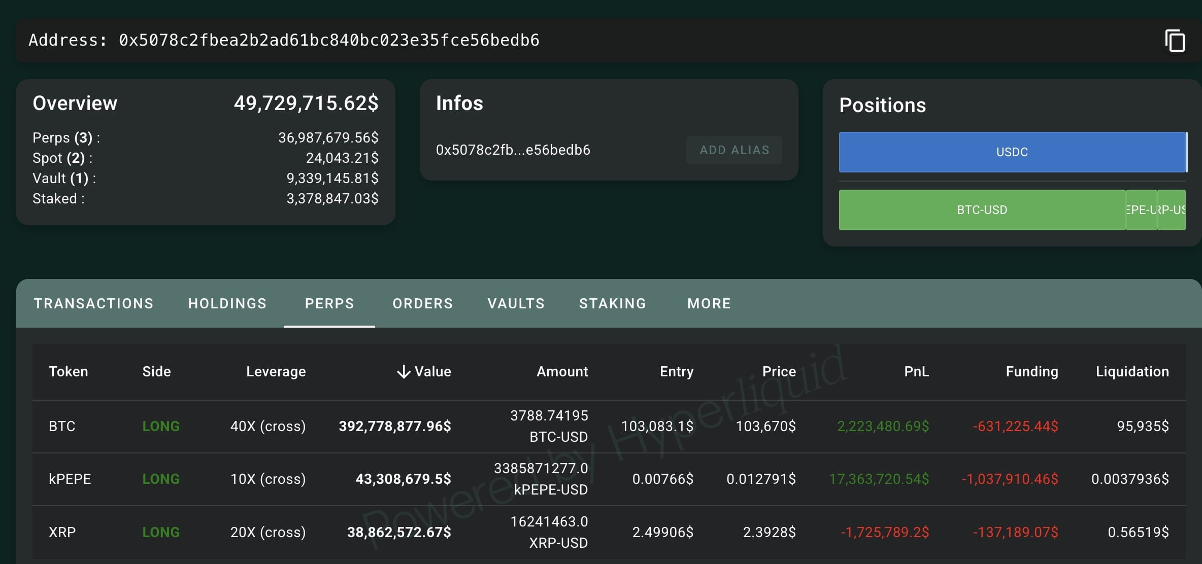The image size is (1202, 564).
Task: Open the HOLDINGS tab
Action: click(x=227, y=303)
